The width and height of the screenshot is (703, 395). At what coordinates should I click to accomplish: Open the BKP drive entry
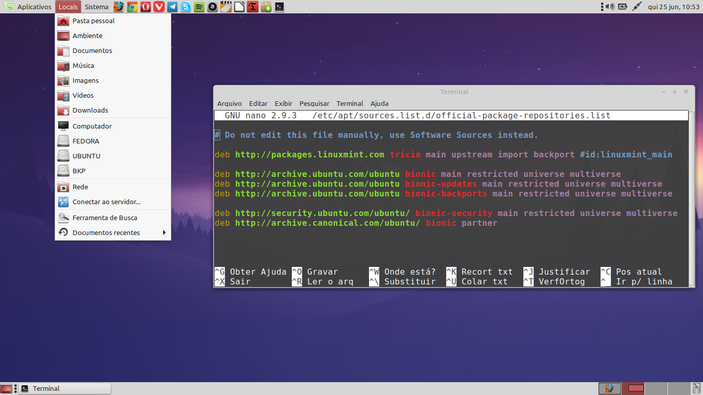click(113, 171)
